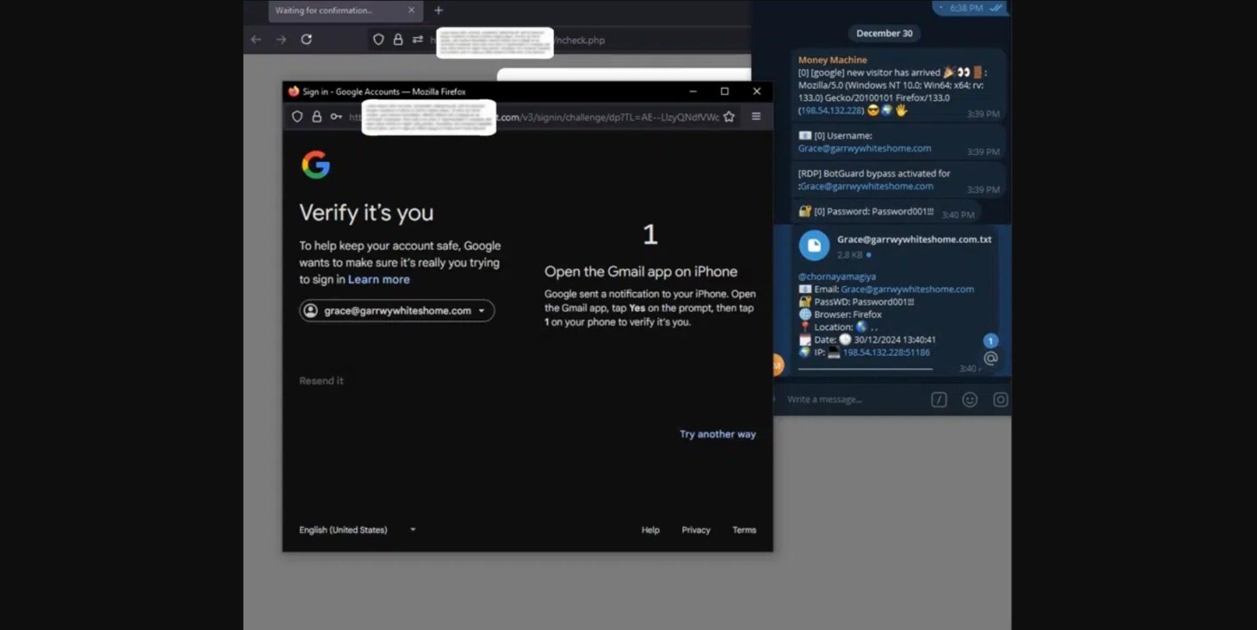Click the bot commands slash icon
The width and height of the screenshot is (1257, 630).
click(x=939, y=400)
